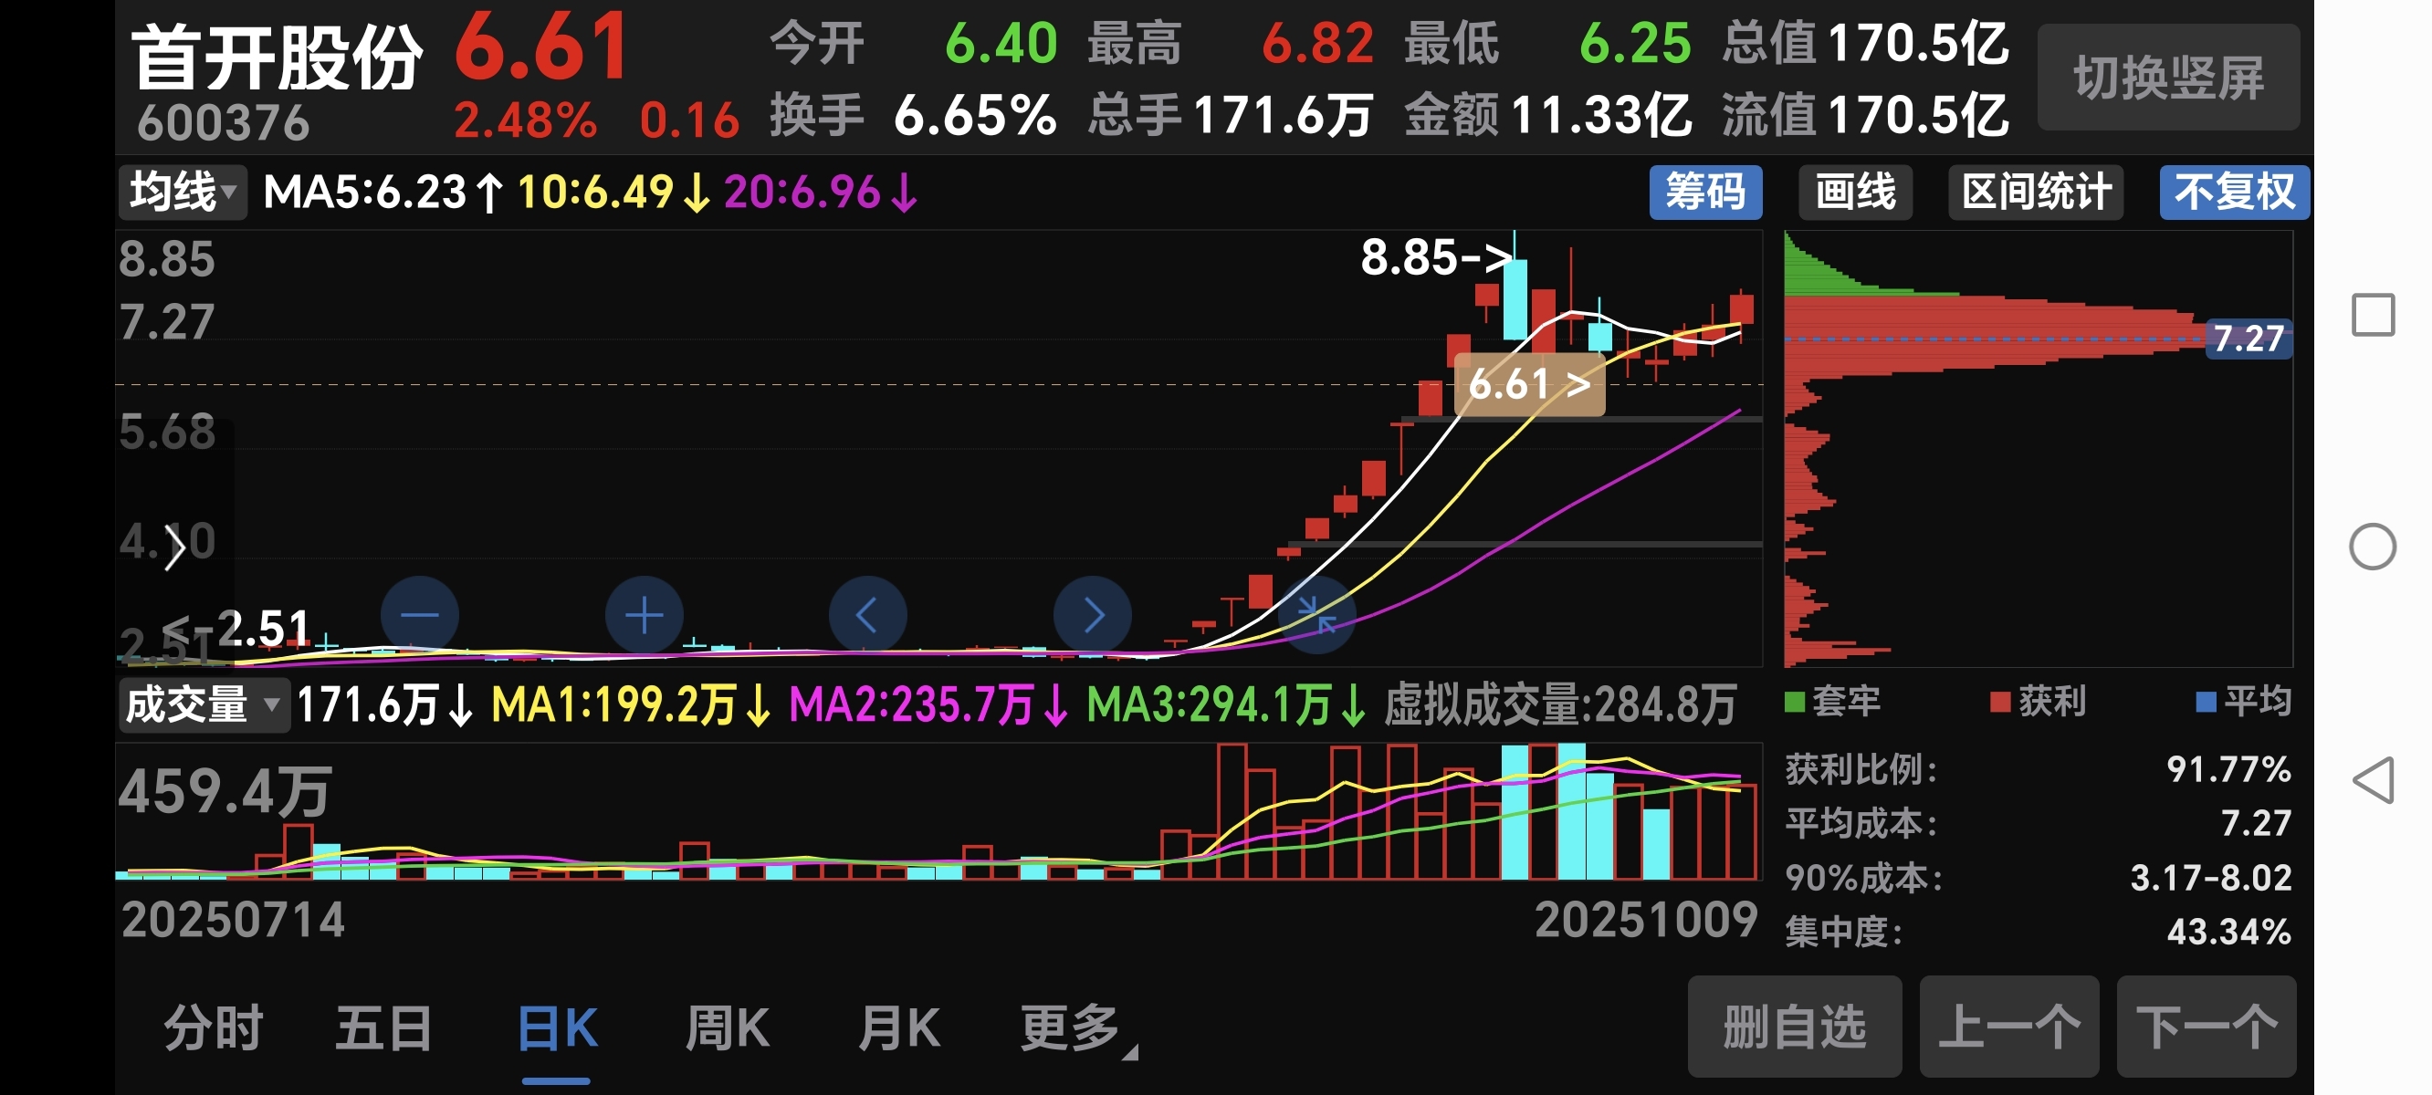Tap the Android back triangle button

pyautogui.click(x=2373, y=781)
